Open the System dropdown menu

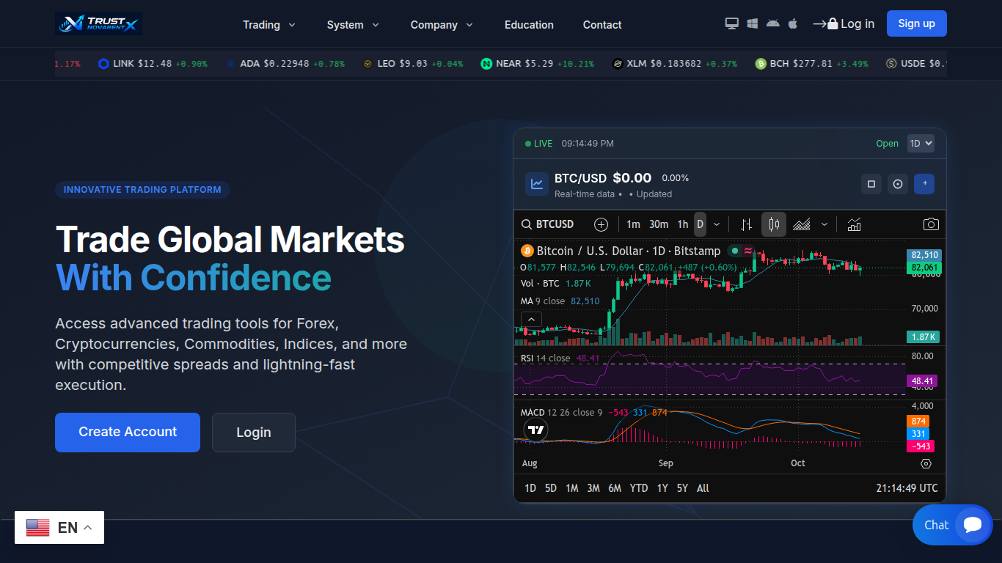coord(353,25)
